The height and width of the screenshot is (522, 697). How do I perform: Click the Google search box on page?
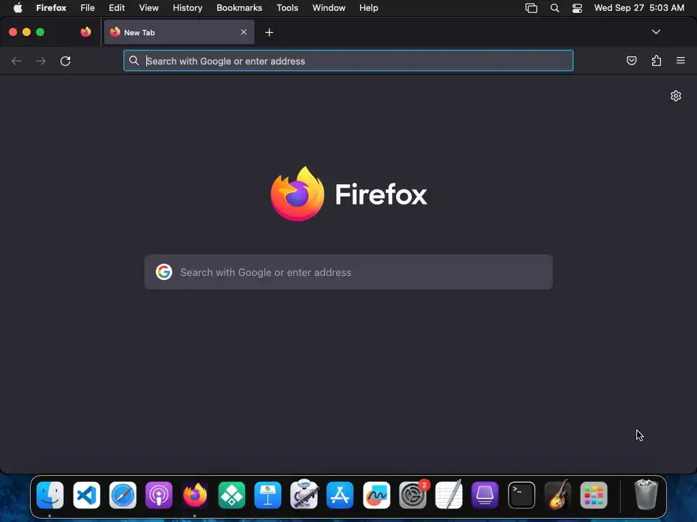pos(348,272)
